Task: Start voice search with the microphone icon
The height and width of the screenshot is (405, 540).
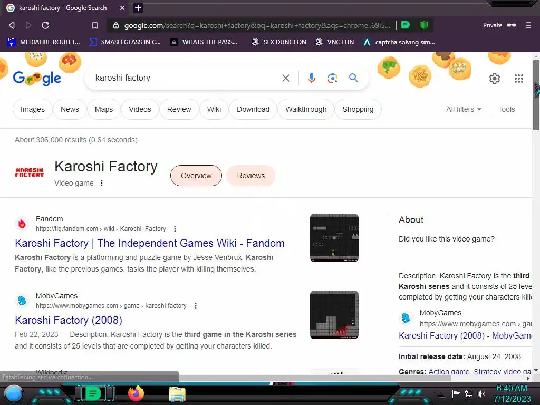Action: [x=311, y=78]
